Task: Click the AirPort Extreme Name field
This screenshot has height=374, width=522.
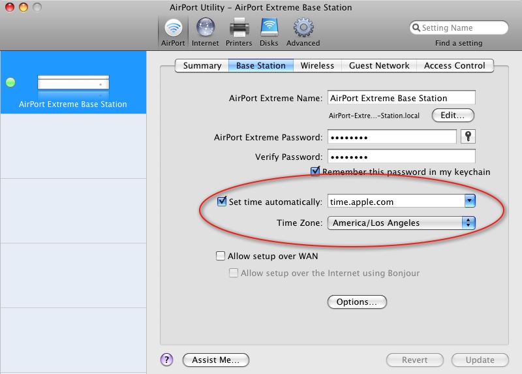Action: coord(401,98)
